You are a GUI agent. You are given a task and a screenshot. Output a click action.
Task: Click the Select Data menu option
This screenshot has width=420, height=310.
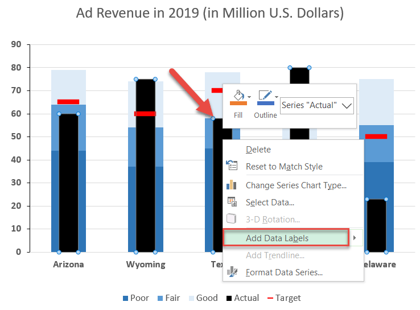270,202
